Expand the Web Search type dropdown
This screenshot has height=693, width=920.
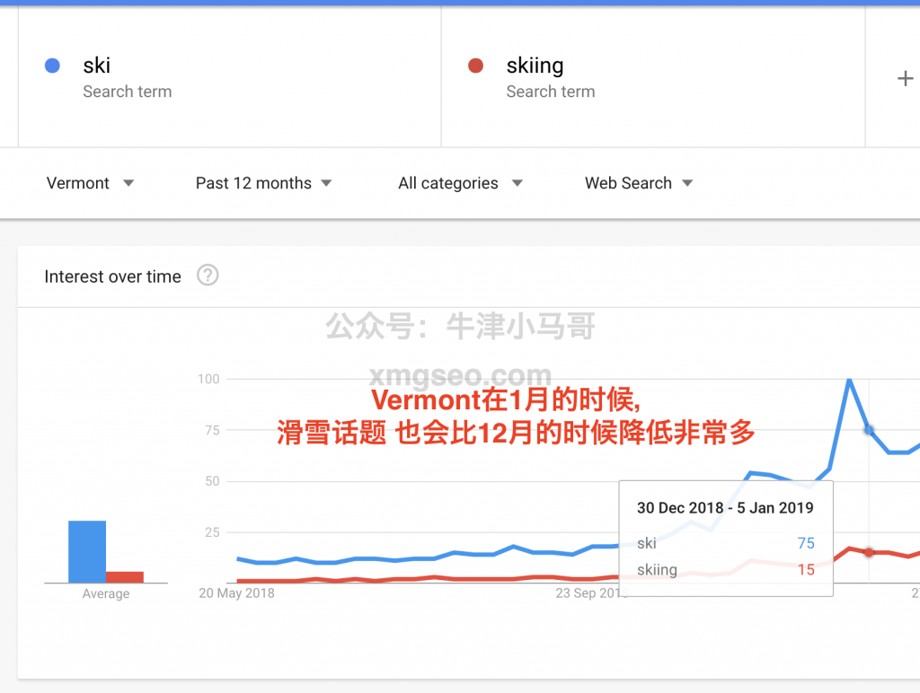[638, 183]
